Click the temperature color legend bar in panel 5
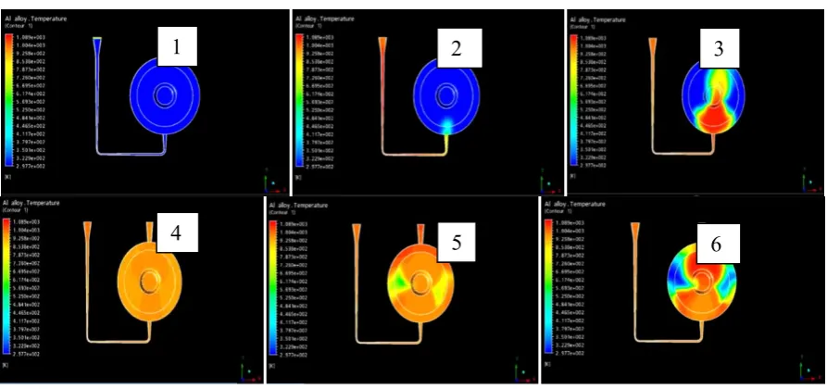Screen dimensions: 827x389 coord(274,287)
